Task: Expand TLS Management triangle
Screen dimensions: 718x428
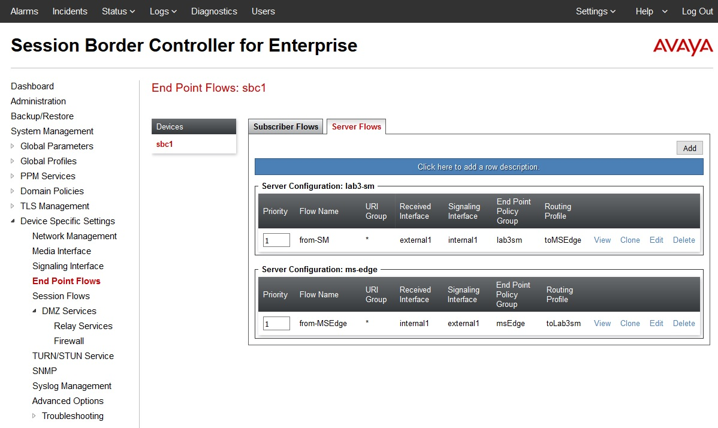Action: pyautogui.click(x=13, y=206)
